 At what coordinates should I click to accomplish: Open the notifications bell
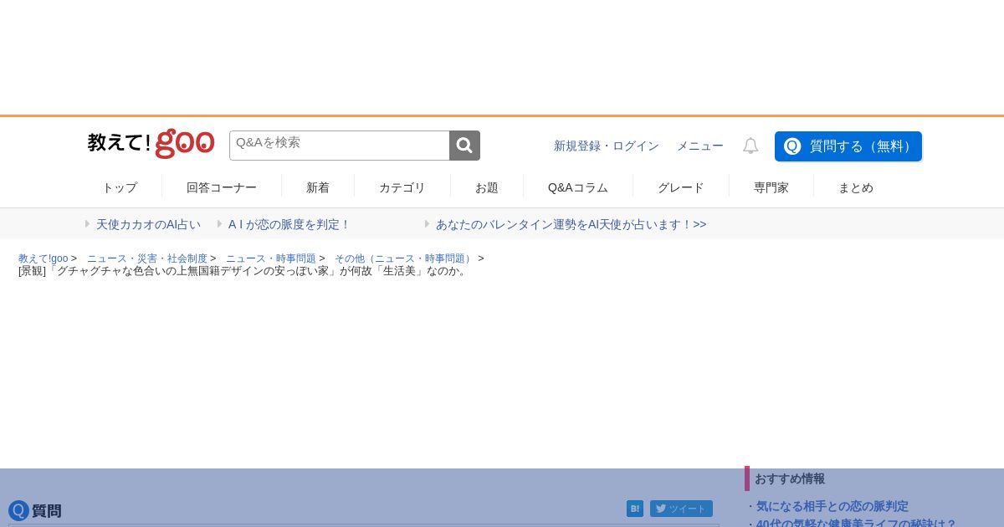[750, 146]
